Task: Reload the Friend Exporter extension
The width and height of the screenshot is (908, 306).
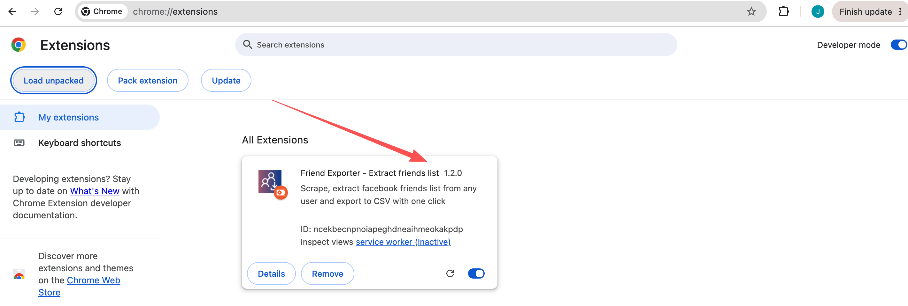Action: [450, 273]
